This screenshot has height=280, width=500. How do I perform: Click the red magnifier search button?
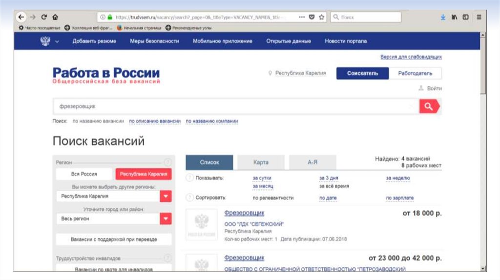429,106
